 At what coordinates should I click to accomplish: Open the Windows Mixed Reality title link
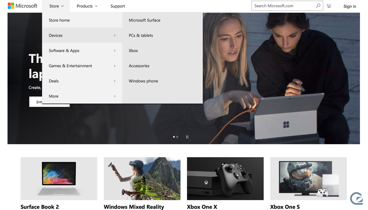click(134, 207)
